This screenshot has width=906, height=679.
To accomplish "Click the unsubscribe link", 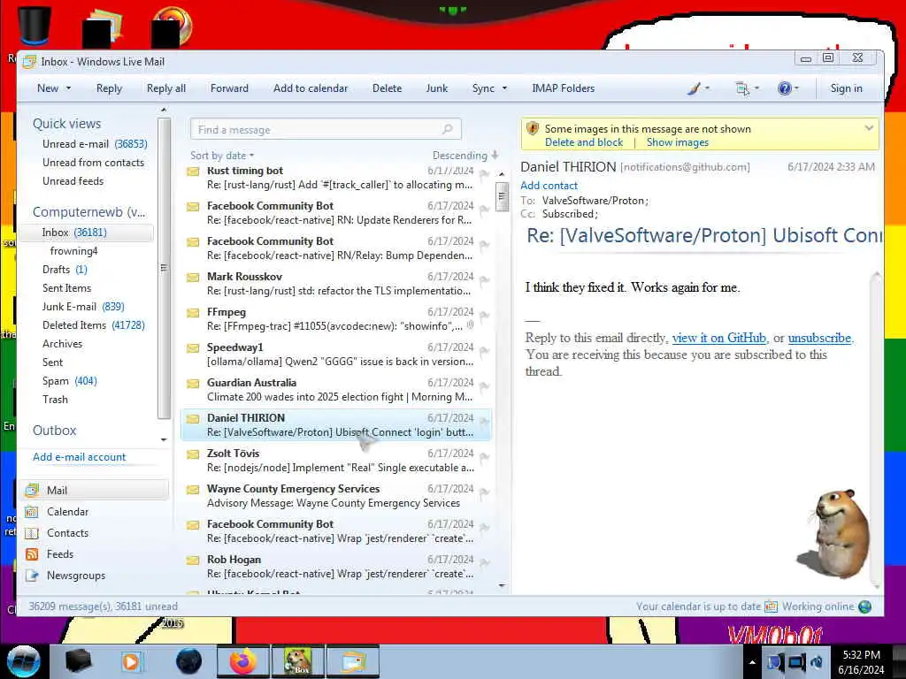I will tap(819, 338).
